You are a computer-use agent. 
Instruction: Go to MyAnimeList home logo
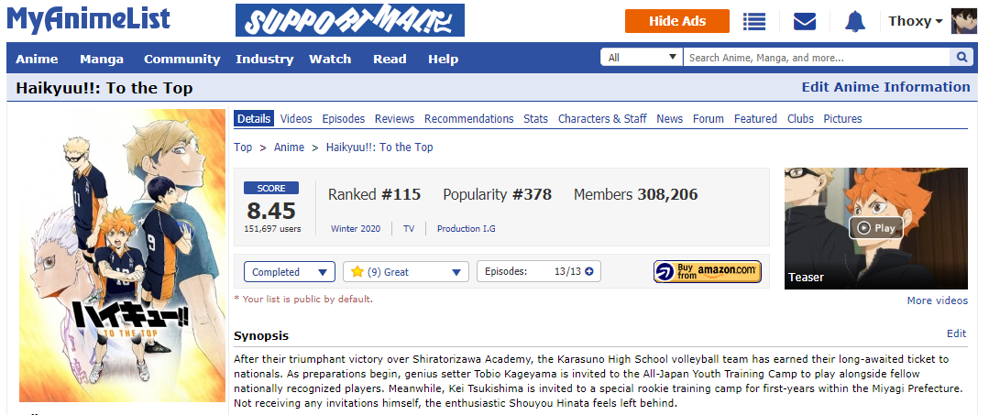(89, 19)
